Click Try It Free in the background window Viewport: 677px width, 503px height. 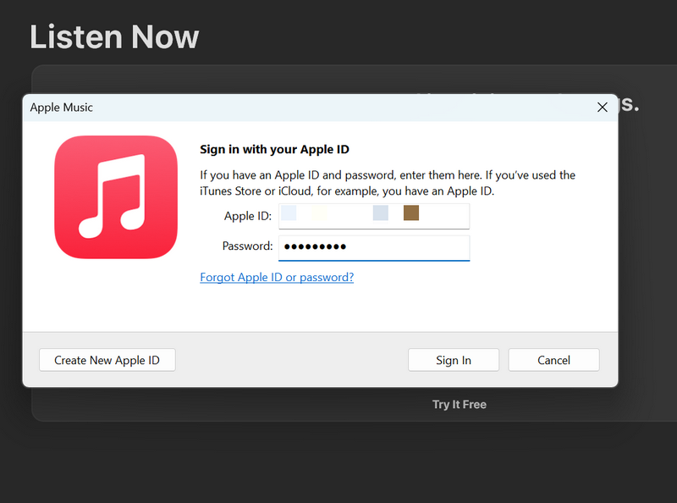coord(460,405)
